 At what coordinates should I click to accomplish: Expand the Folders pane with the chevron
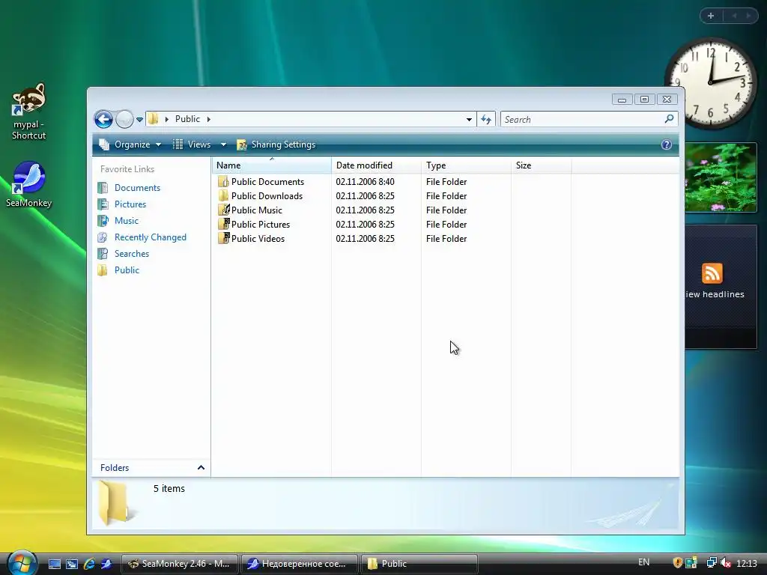point(201,468)
